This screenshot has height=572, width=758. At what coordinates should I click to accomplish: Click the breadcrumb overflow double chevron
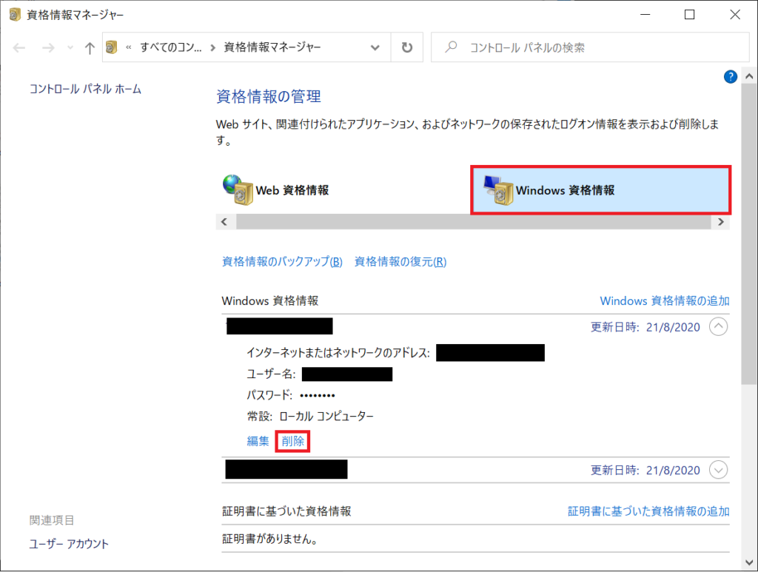click(129, 47)
